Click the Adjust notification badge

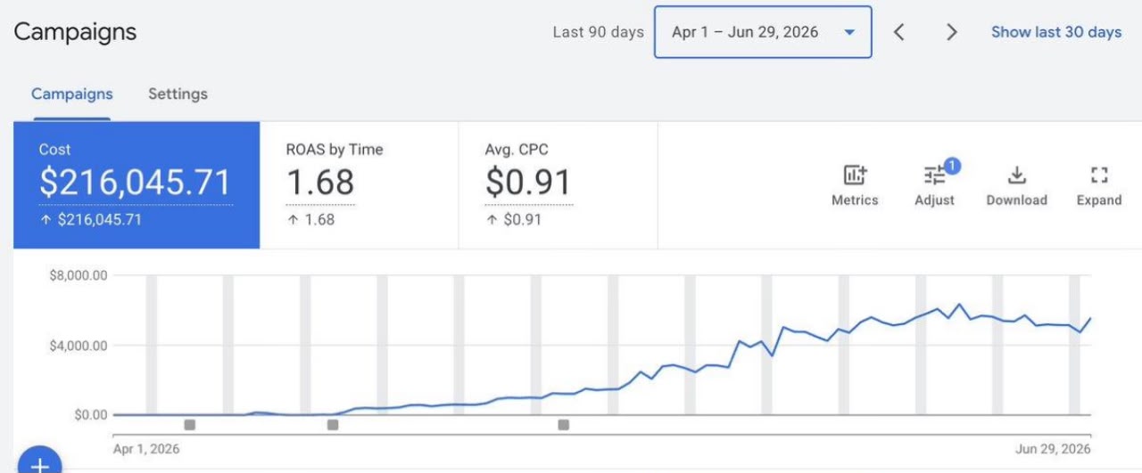(x=952, y=166)
